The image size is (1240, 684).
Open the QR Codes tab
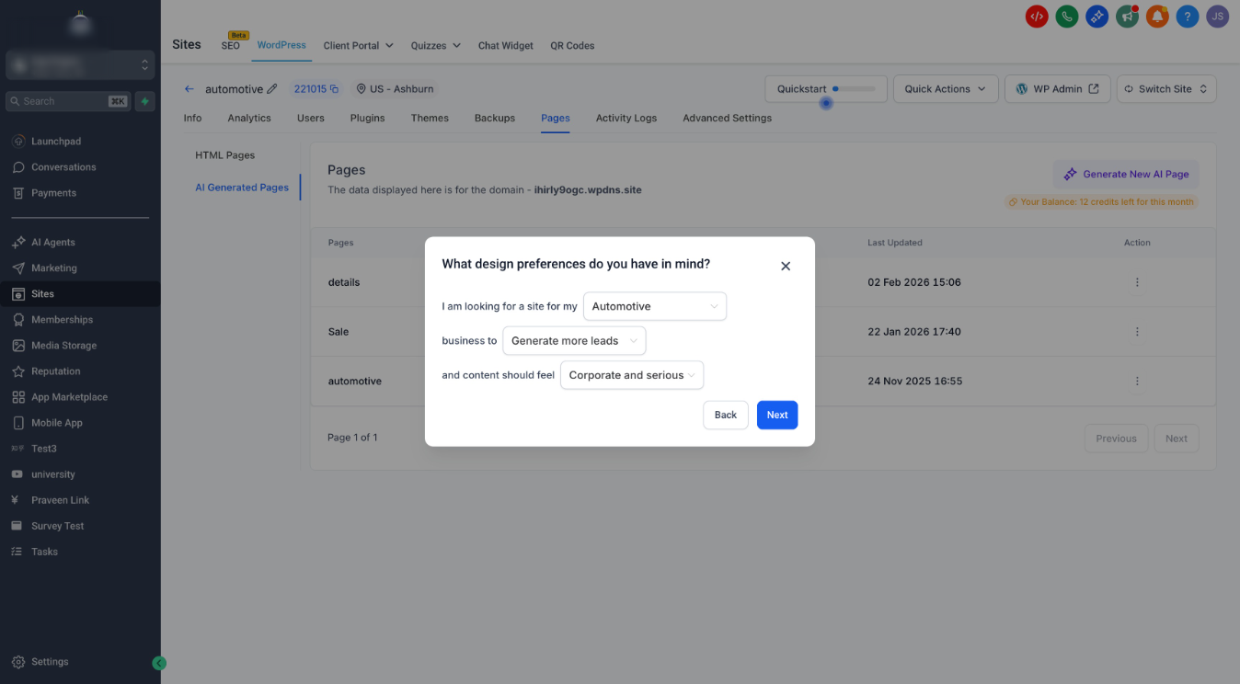[x=572, y=46]
